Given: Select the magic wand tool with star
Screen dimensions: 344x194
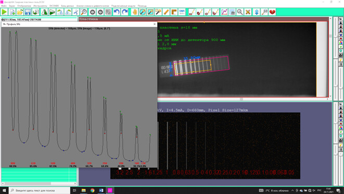Looking at the screenshot, I should [158, 12].
